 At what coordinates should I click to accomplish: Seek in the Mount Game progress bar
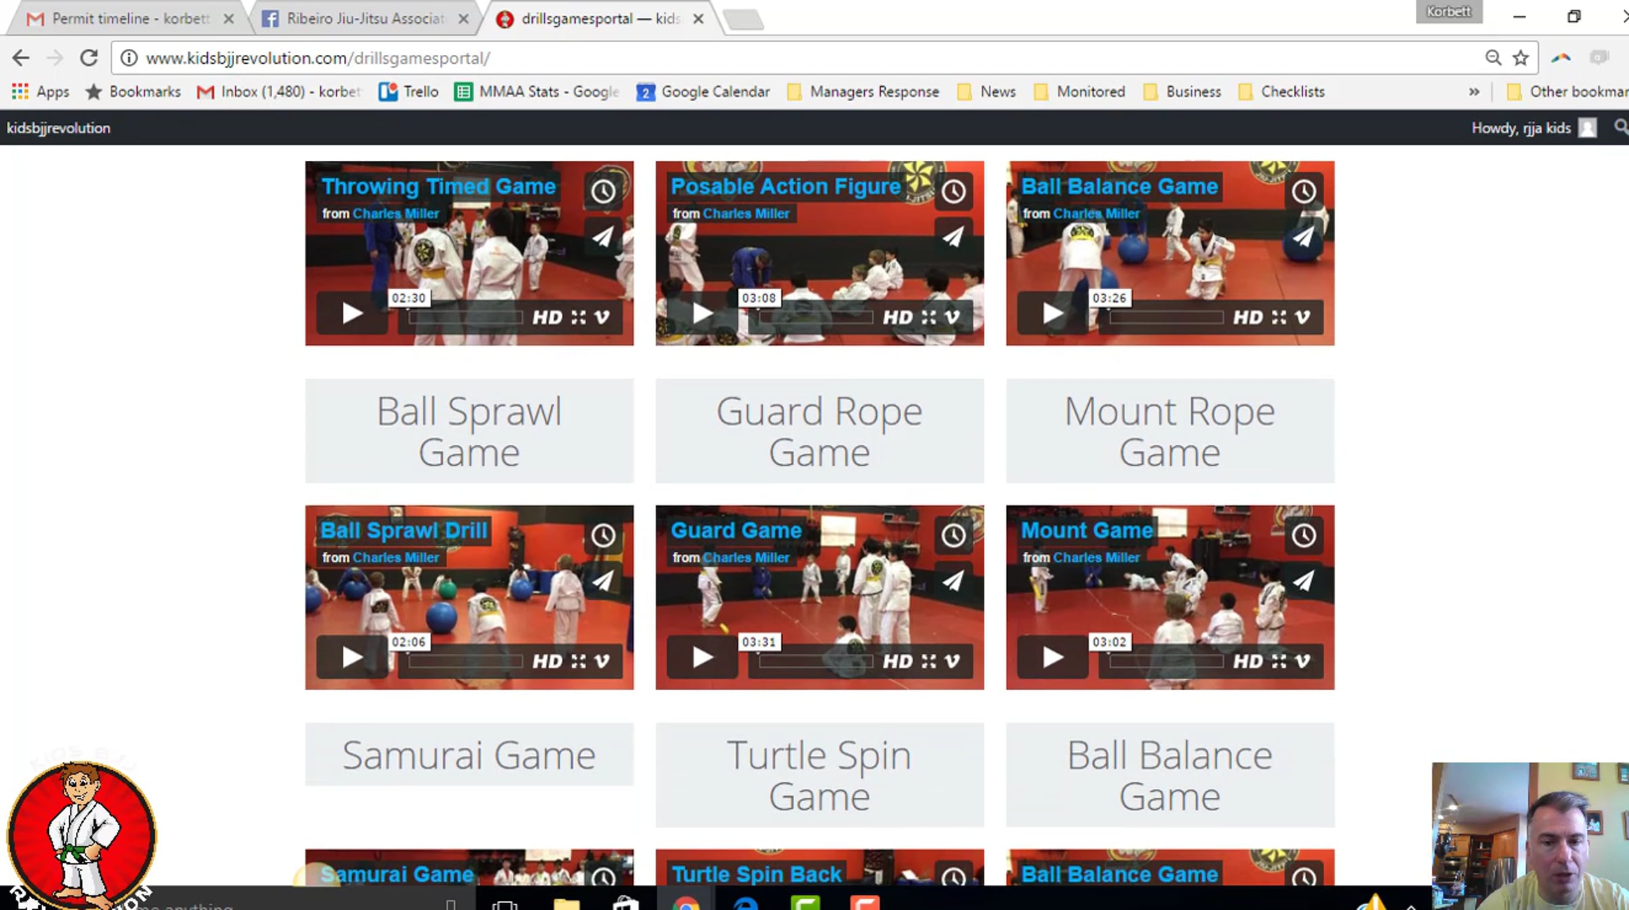tap(1166, 662)
